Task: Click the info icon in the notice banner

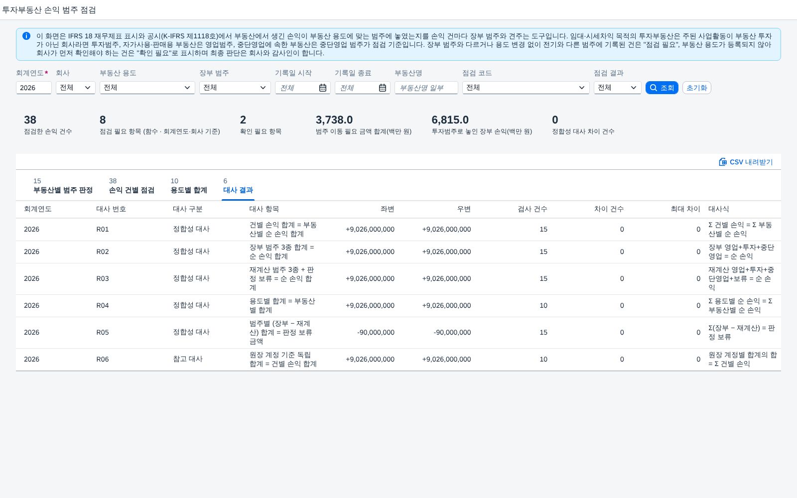Action: pyautogui.click(x=26, y=36)
